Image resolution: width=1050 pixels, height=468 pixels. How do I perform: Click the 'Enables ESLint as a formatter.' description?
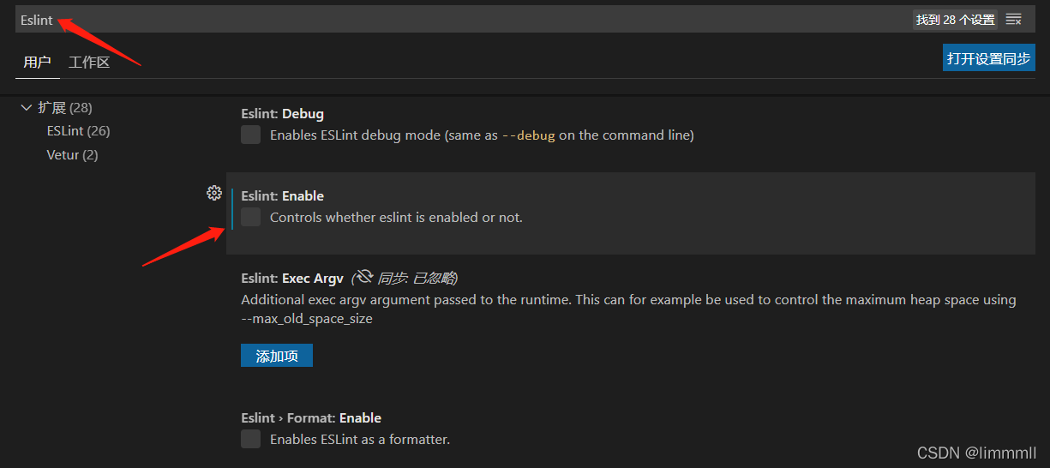pyautogui.click(x=360, y=439)
